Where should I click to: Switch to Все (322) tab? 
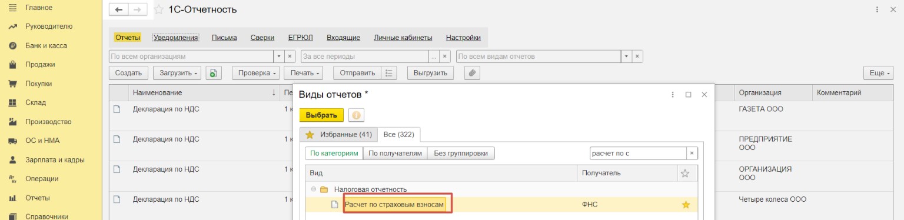click(x=398, y=134)
